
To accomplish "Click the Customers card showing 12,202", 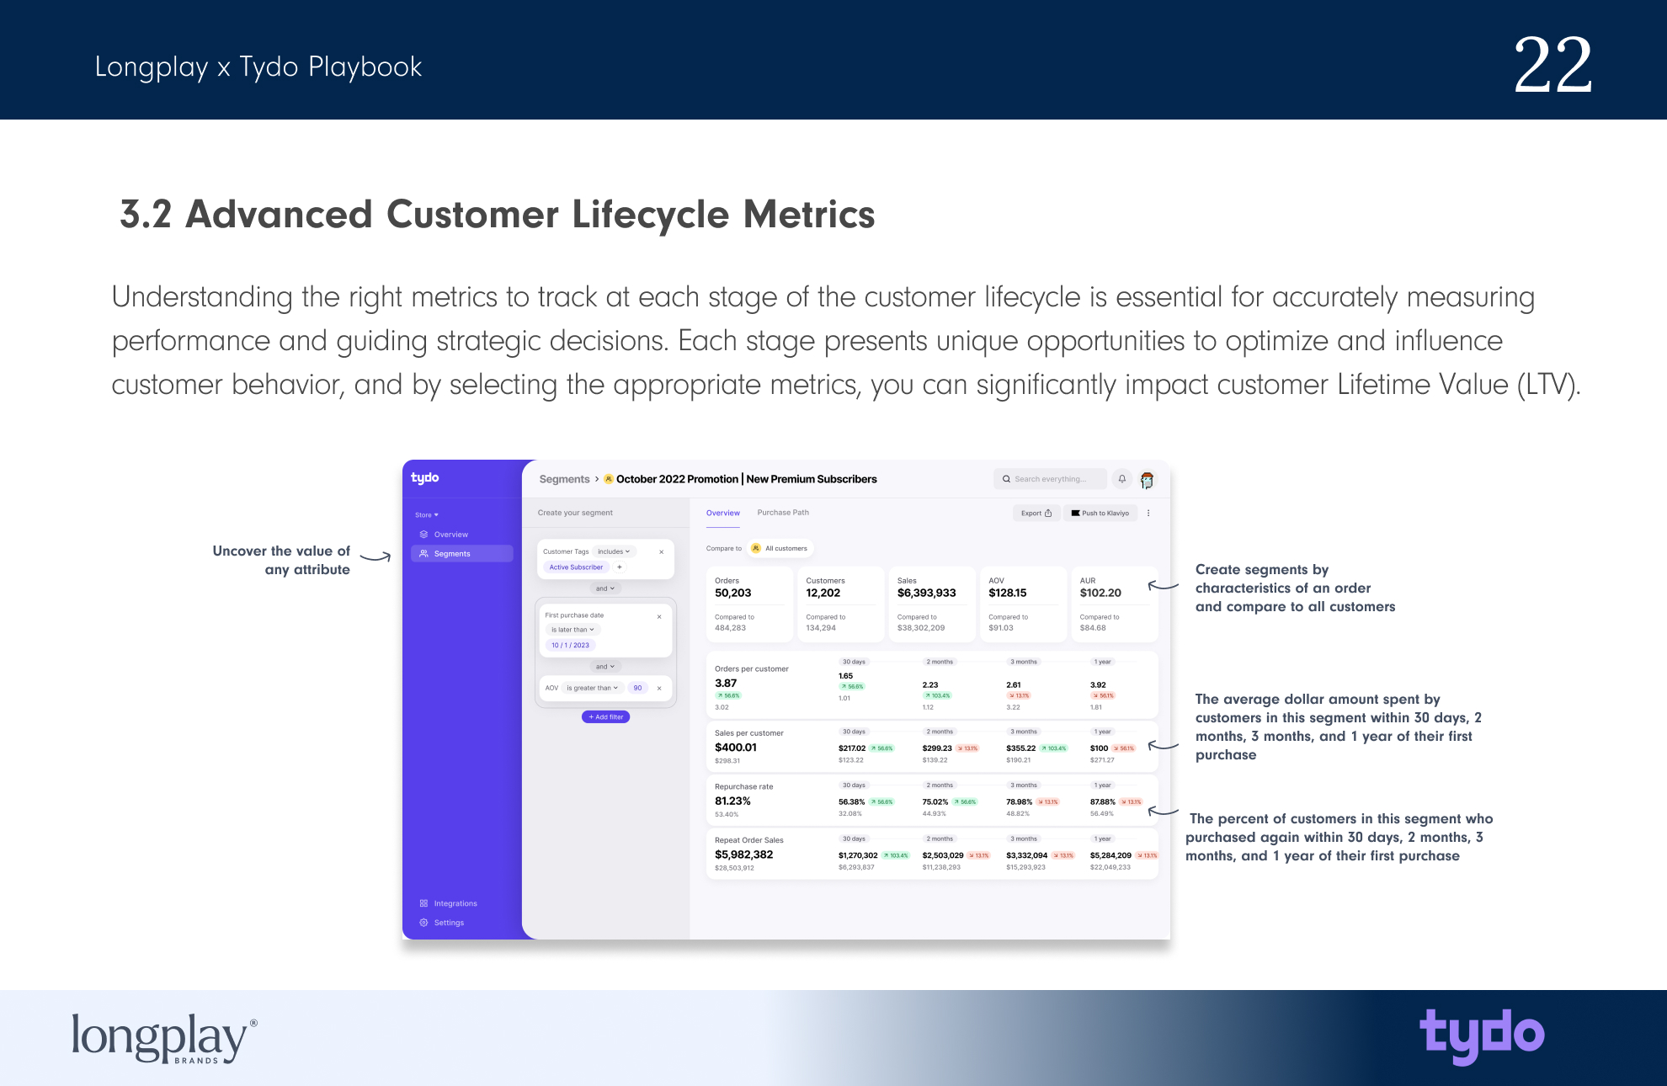I will pyautogui.click(x=840, y=604).
